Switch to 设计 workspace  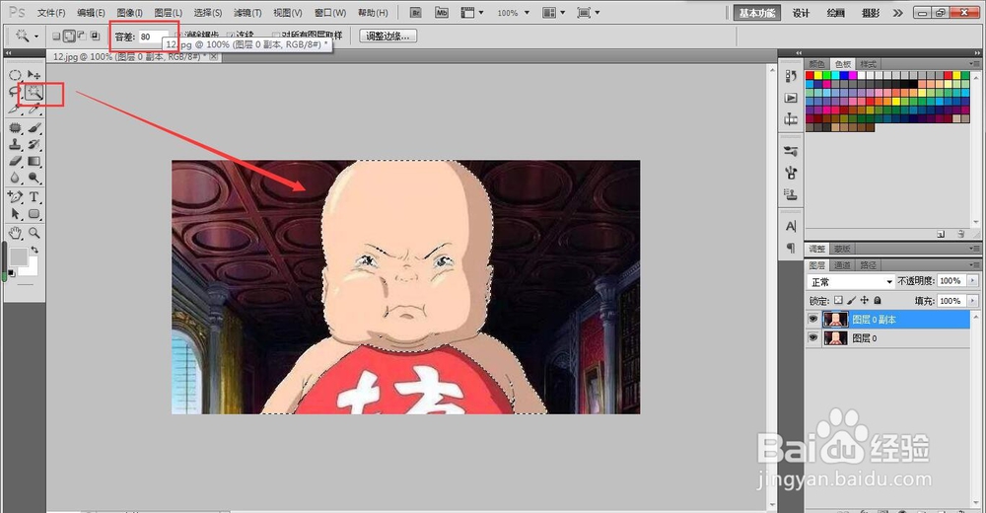[x=801, y=13]
